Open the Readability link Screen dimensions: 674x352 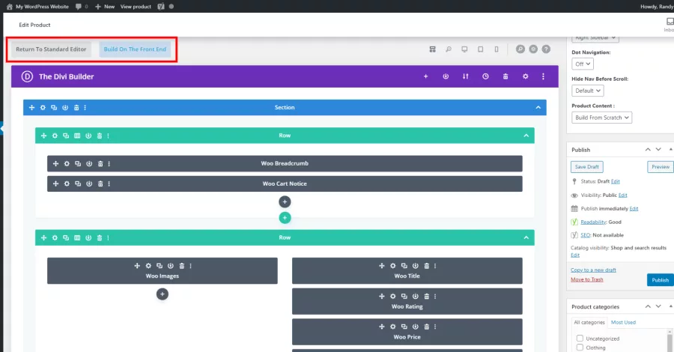pos(593,222)
